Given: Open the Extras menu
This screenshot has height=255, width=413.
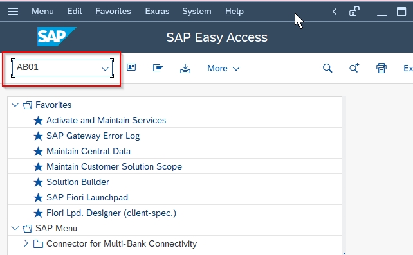Looking at the screenshot, I should pos(157,12).
